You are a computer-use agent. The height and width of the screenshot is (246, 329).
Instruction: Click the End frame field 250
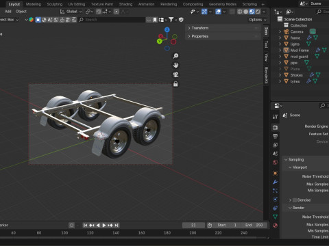[x=254, y=225]
